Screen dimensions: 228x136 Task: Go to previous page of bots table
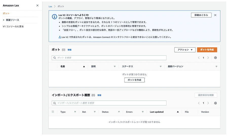(199, 58)
